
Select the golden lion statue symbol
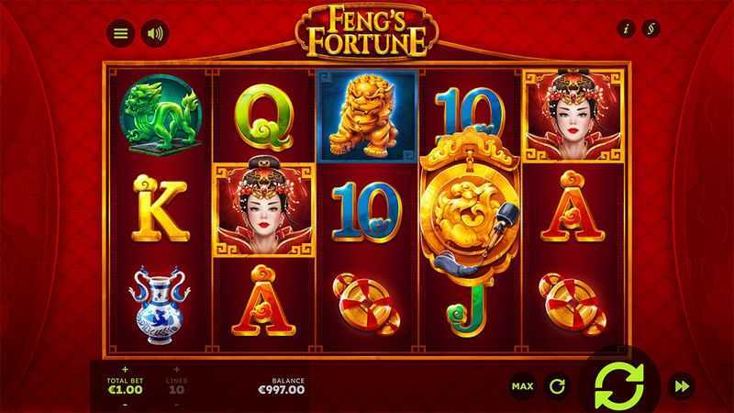(368, 117)
